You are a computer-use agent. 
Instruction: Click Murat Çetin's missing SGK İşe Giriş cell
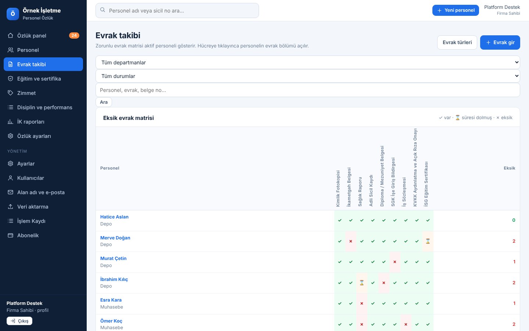[x=395, y=262]
